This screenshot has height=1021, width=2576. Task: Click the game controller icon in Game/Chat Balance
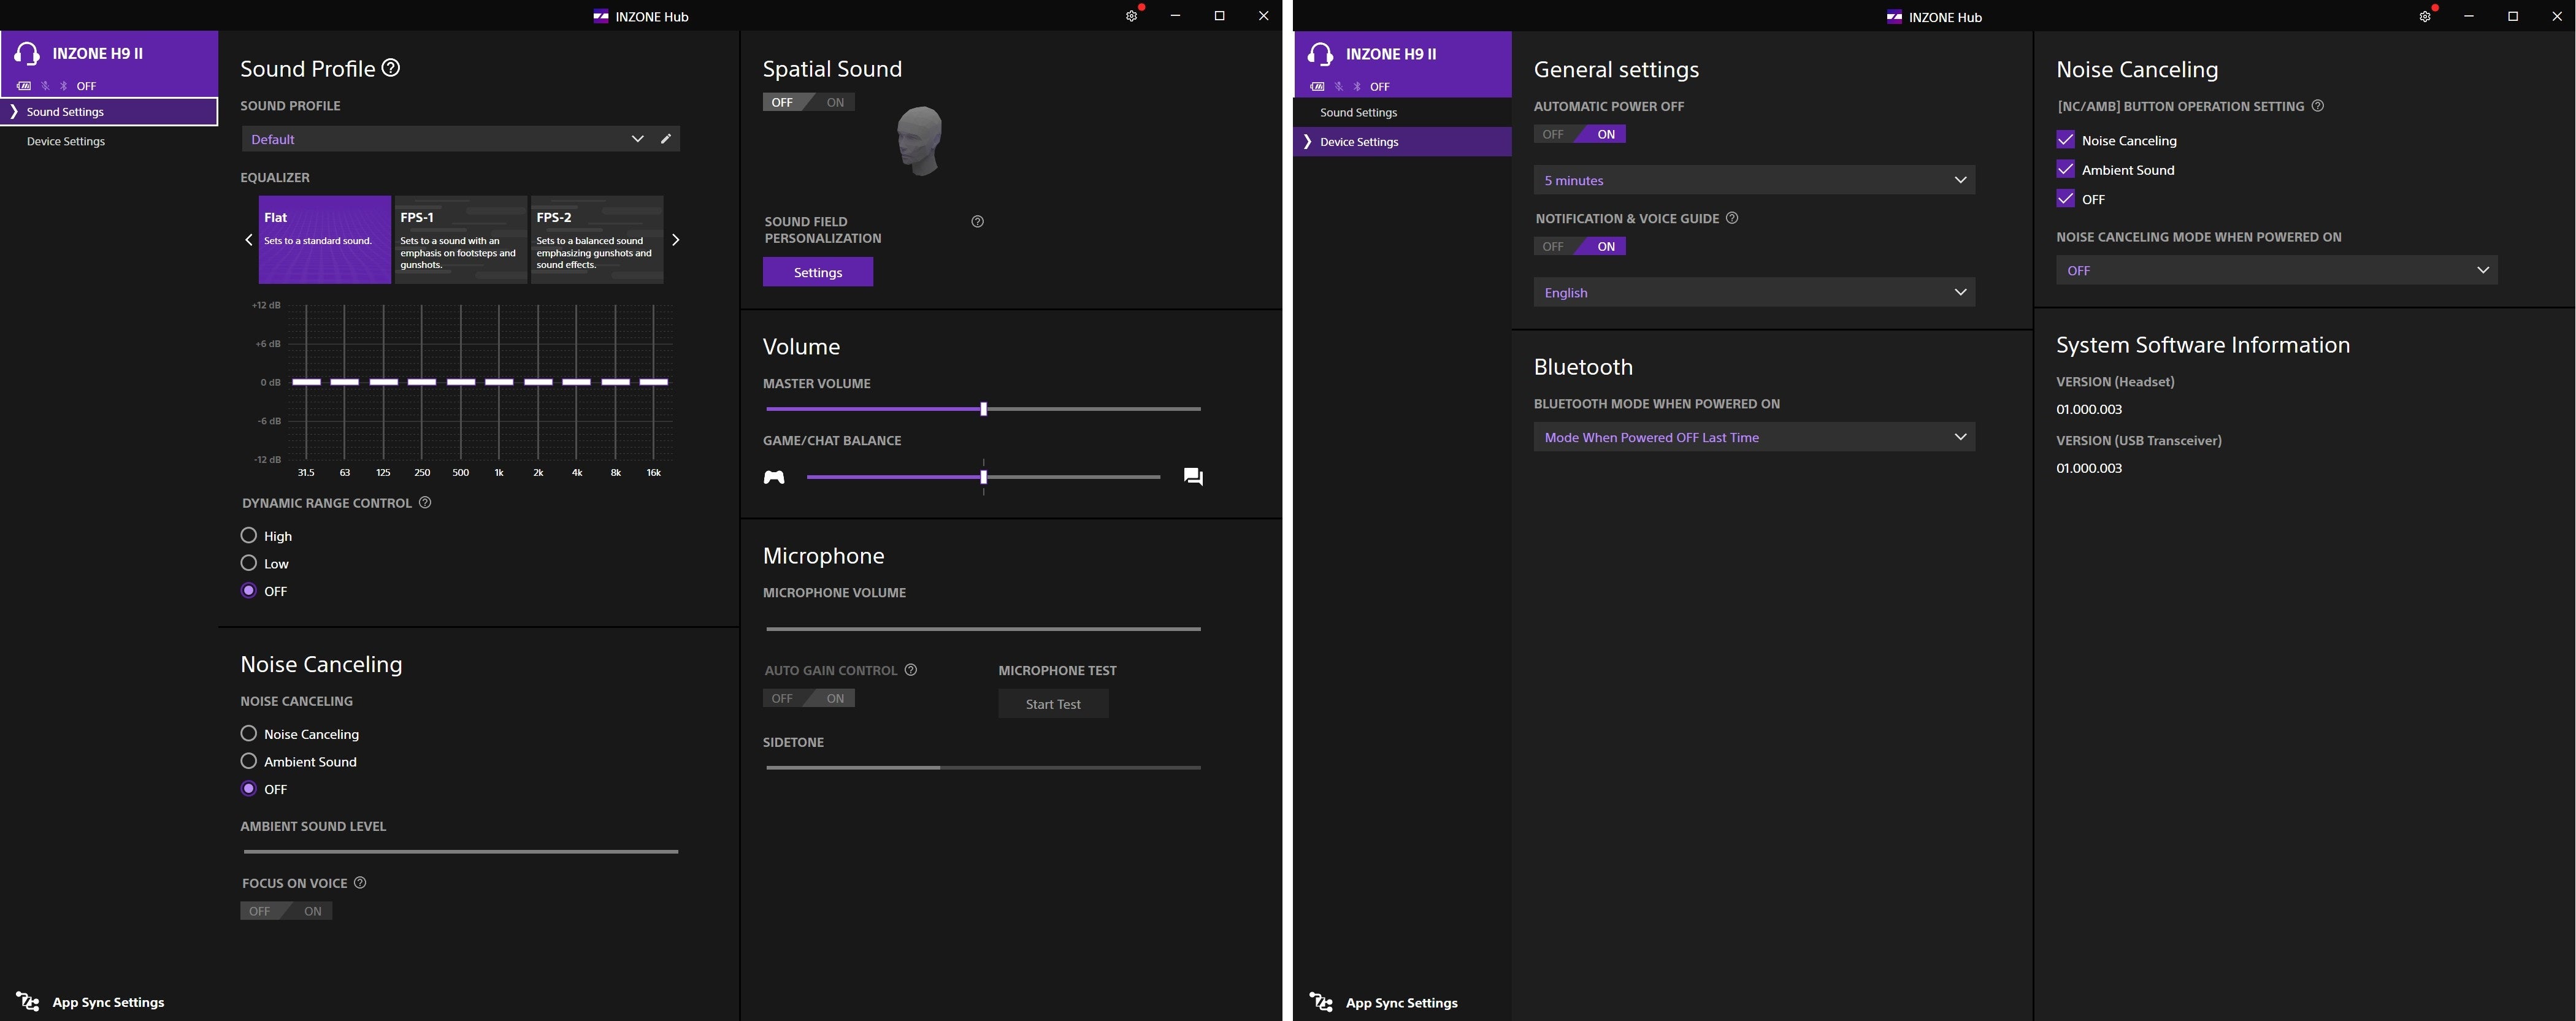point(774,477)
